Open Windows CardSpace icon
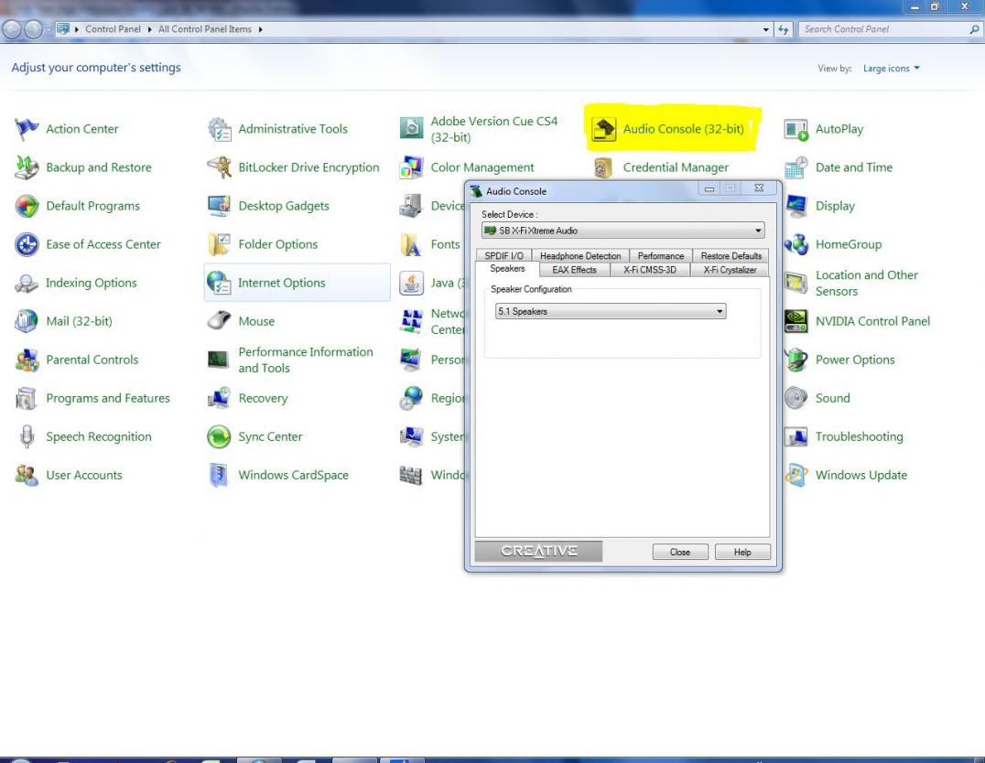Image resolution: width=985 pixels, height=763 pixels. pyautogui.click(x=219, y=476)
